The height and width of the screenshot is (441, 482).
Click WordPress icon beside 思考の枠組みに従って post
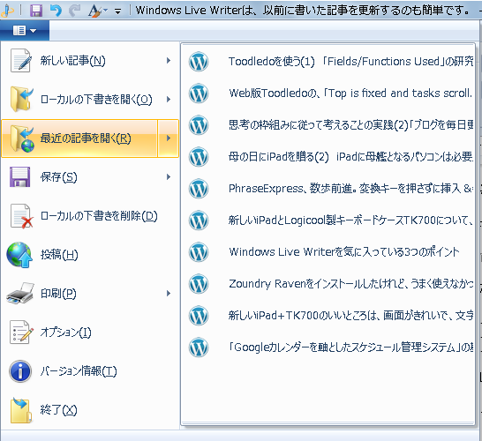[x=199, y=125]
